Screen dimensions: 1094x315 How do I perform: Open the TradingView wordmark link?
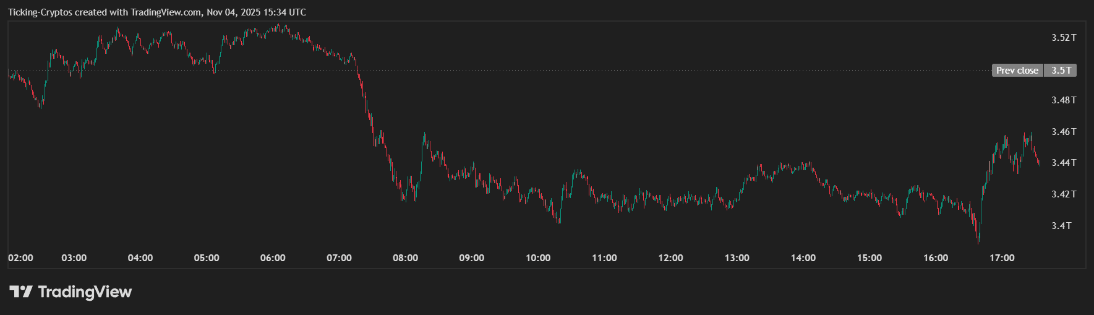(x=85, y=291)
